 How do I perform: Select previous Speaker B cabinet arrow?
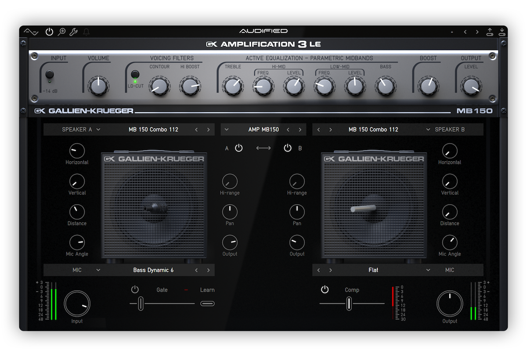click(x=318, y=130)
